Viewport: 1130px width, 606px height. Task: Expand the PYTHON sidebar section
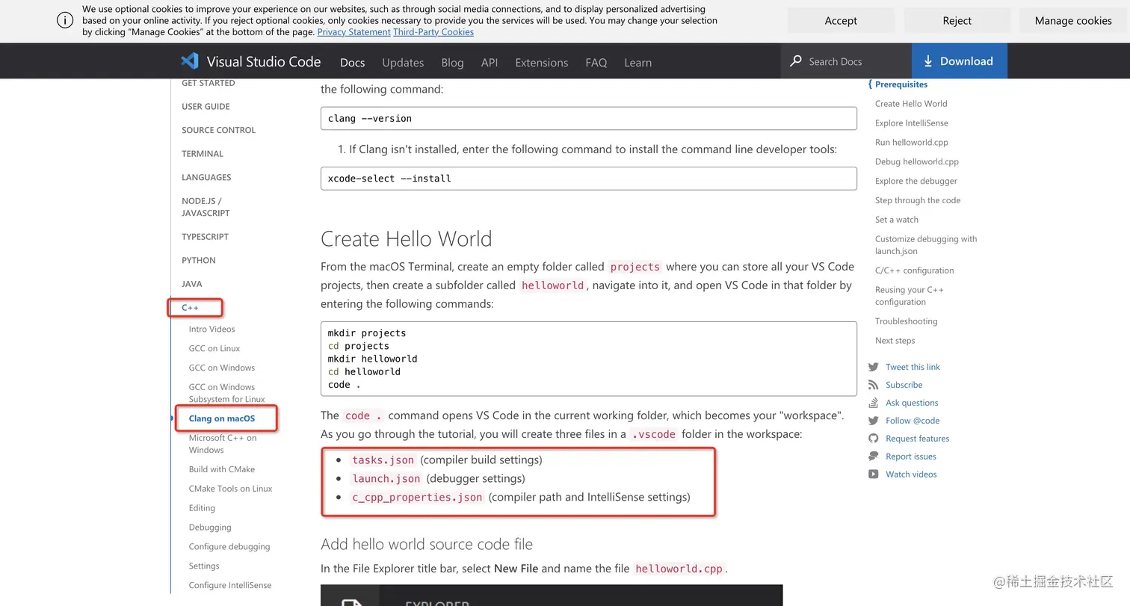199,260
